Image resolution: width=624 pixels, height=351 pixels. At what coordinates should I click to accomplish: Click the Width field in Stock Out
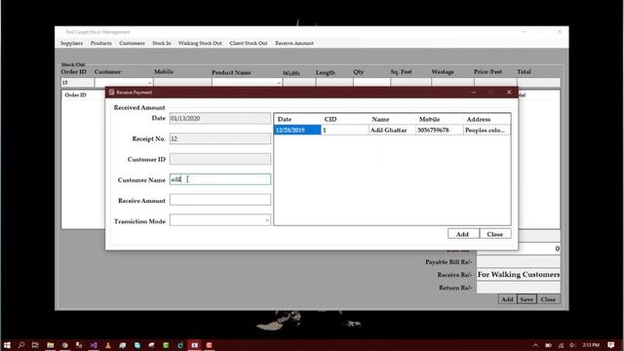[299, 82]
